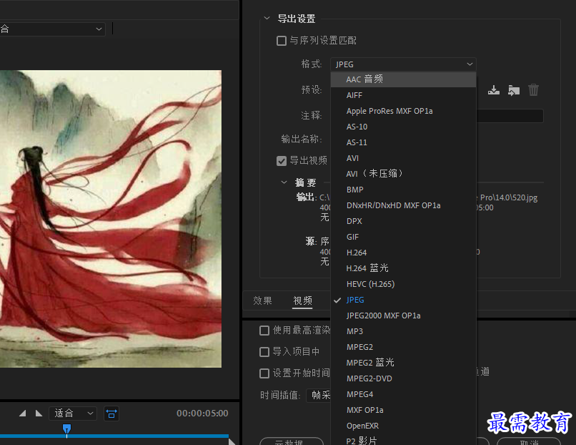Check the 导入项目中 option
Screen dimensions: 576x445
coord(264,352)
